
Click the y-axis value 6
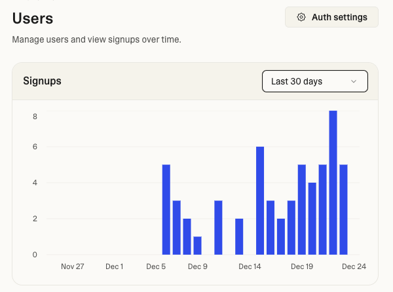[x=35, y=147]
